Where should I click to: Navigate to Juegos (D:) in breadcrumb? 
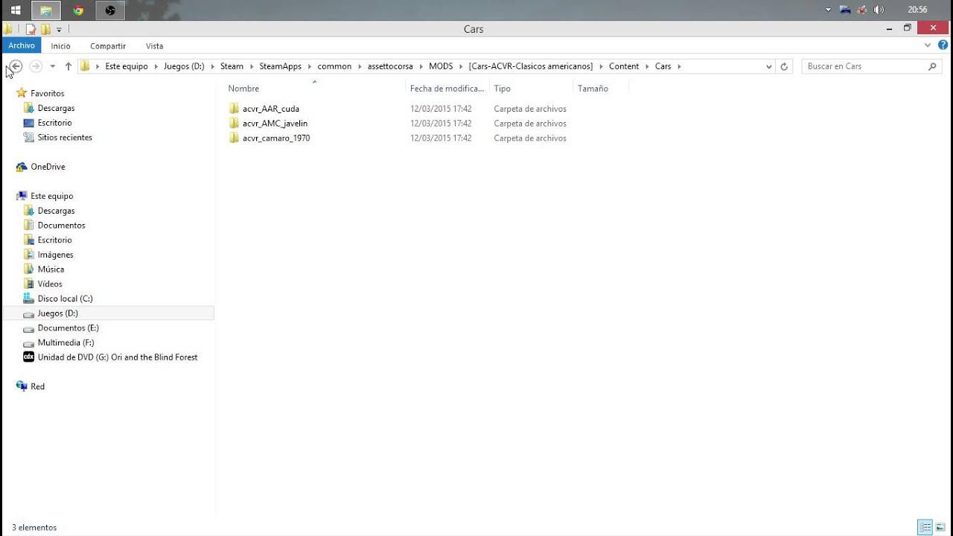(184, 66)
